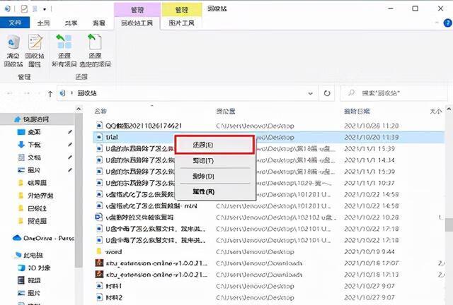
Task: Sort by the 删除日期 column header
Action: coord(357,112)
